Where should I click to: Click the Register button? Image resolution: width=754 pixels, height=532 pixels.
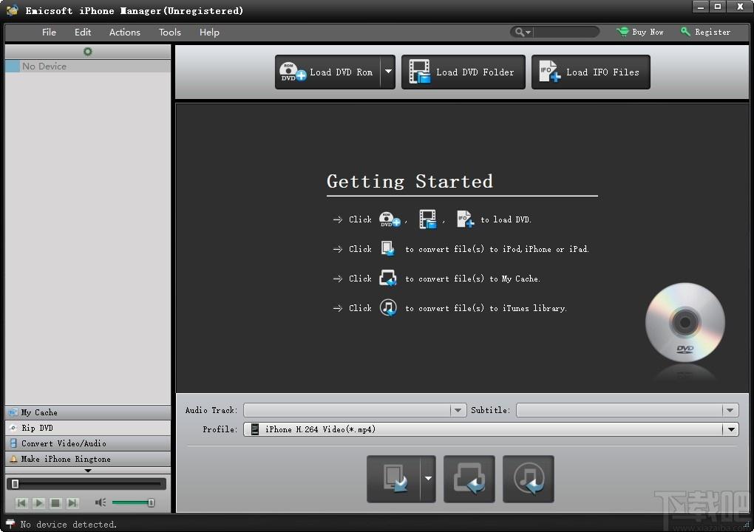click(x=705, y=33)
